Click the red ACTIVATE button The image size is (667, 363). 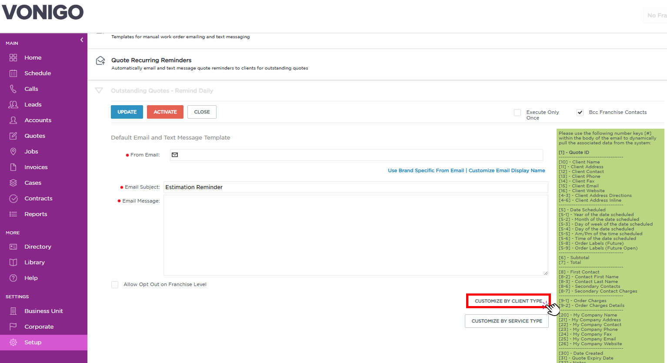[165, 112]
